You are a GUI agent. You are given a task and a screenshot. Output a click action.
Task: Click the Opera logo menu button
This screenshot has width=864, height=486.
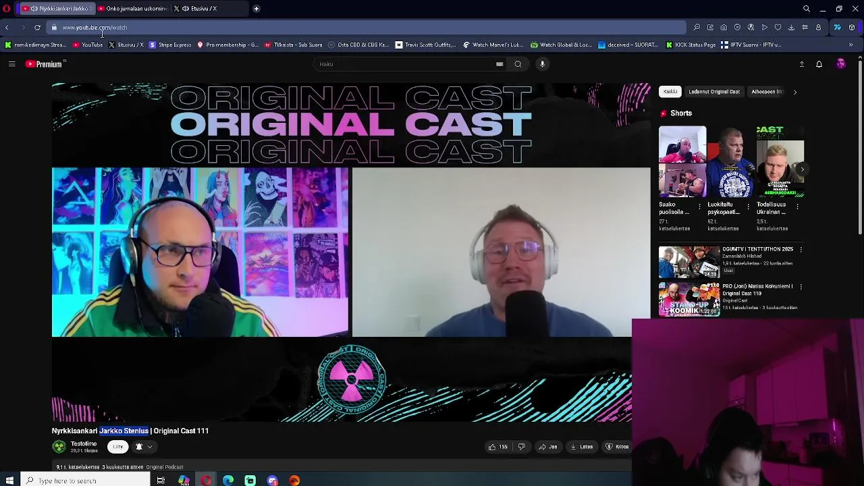(x=6, y=9)
